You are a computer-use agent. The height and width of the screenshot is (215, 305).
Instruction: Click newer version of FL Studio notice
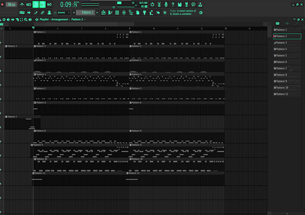click(183, 13)
